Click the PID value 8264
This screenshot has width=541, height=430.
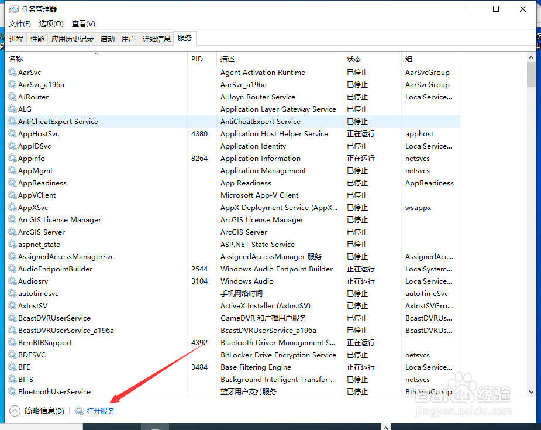click(x=199, y=158)
